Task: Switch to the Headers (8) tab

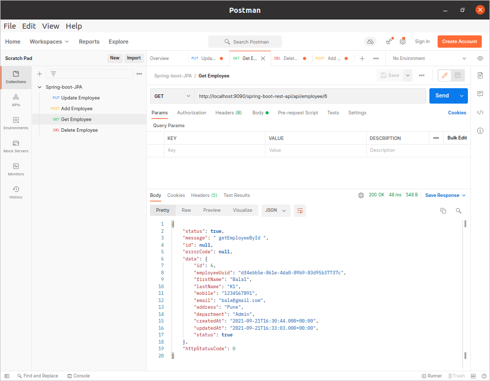Action: tap(228, 112)
